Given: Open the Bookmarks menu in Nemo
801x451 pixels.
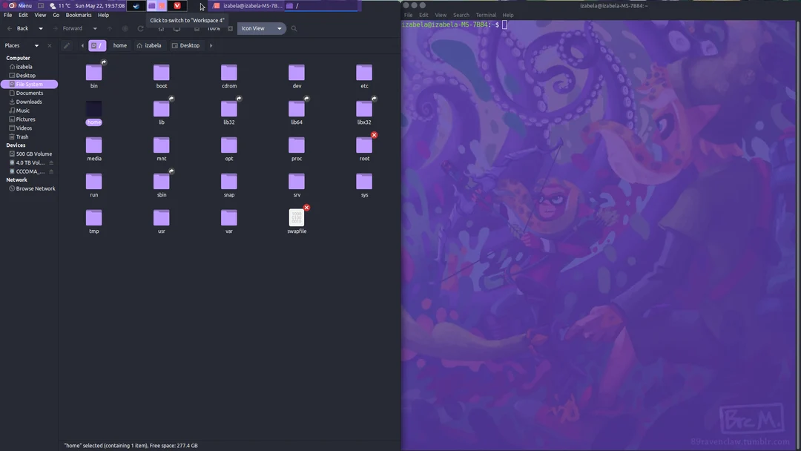Looking at the screenshot, I should [x=78, y=15].
